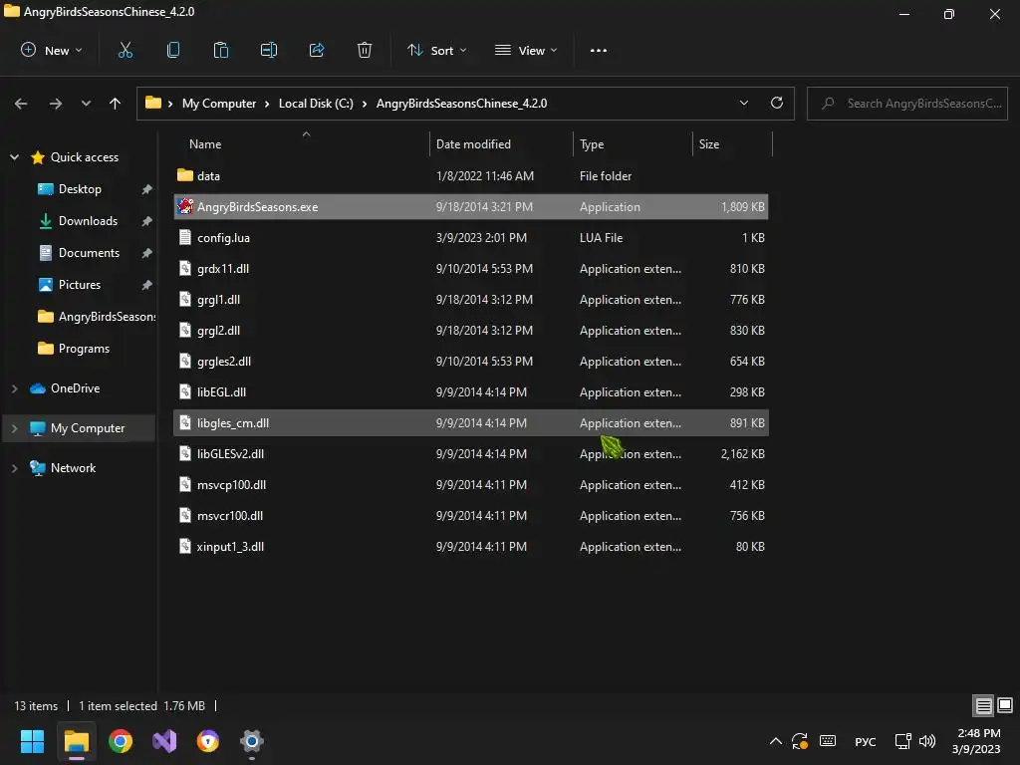Sort by the Type column header
Image resolution: width=1020 pixels, height=765 pixels.
coord(592,144)
